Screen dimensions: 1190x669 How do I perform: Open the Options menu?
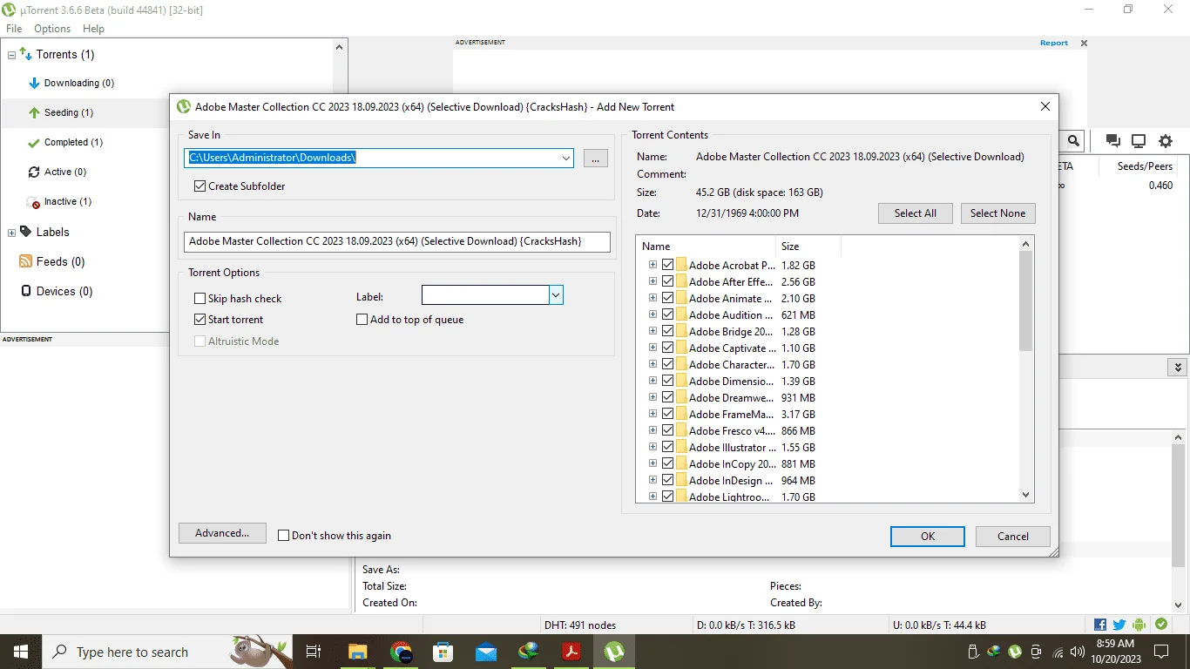[x=52, y=29]
